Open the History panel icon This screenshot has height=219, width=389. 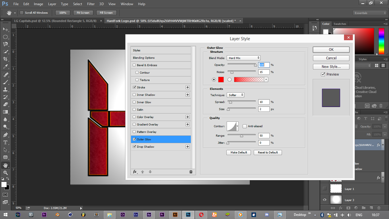pyautogui.click(x=315, y=28)
